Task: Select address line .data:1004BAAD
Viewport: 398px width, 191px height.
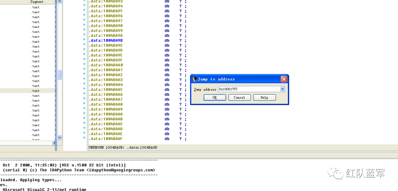Action: tap(106, 129)
